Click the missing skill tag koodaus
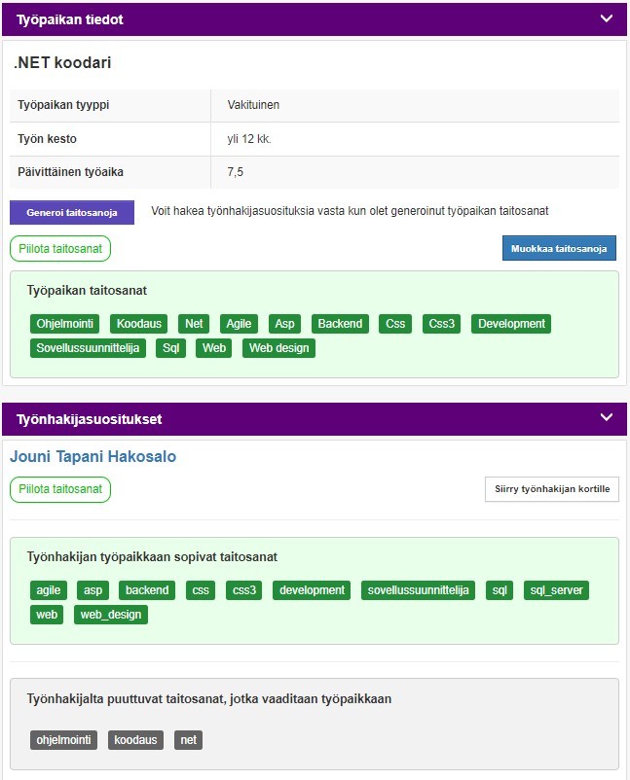 pos(135,740)
